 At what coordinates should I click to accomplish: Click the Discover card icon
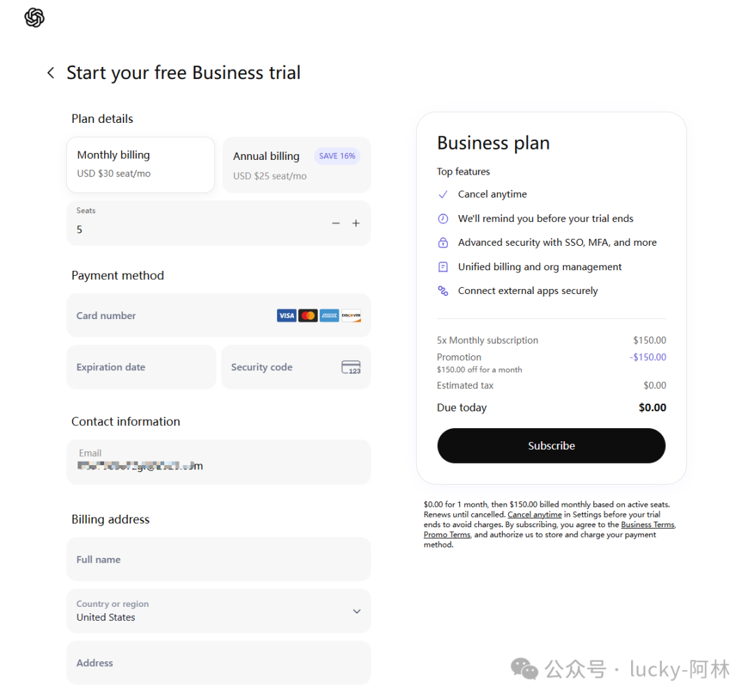350,315
